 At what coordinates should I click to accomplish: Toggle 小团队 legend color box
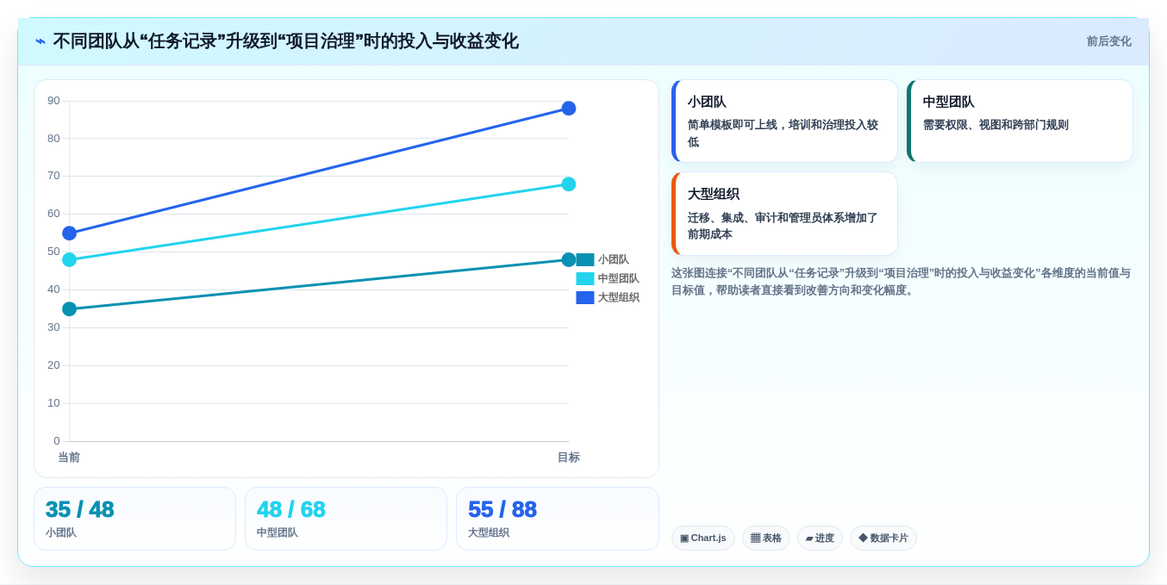click(x=585, y=259)
